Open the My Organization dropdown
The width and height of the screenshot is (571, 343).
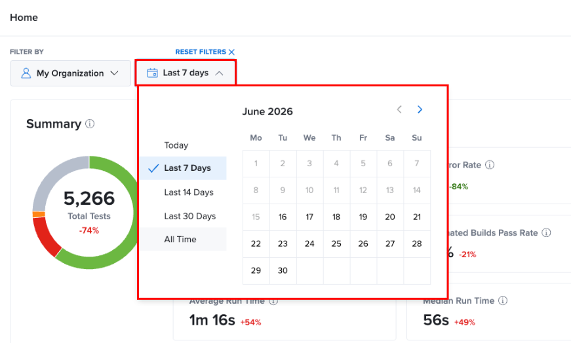70,73
